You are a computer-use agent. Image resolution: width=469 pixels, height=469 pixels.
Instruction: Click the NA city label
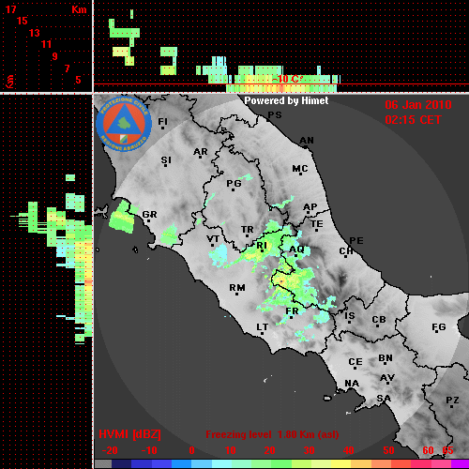[x=352, y=384]
